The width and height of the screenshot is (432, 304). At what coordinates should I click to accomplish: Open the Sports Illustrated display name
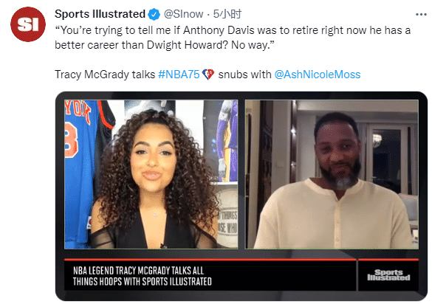click(100, 14)
